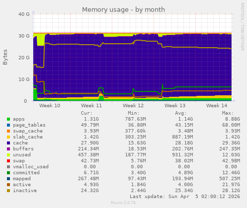Click the '30 G' axis label

pos(24,36)
